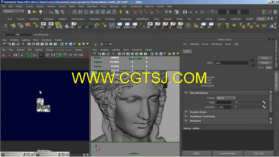
Task: Open the IPR menu in Render View
Action: (30, 50)
